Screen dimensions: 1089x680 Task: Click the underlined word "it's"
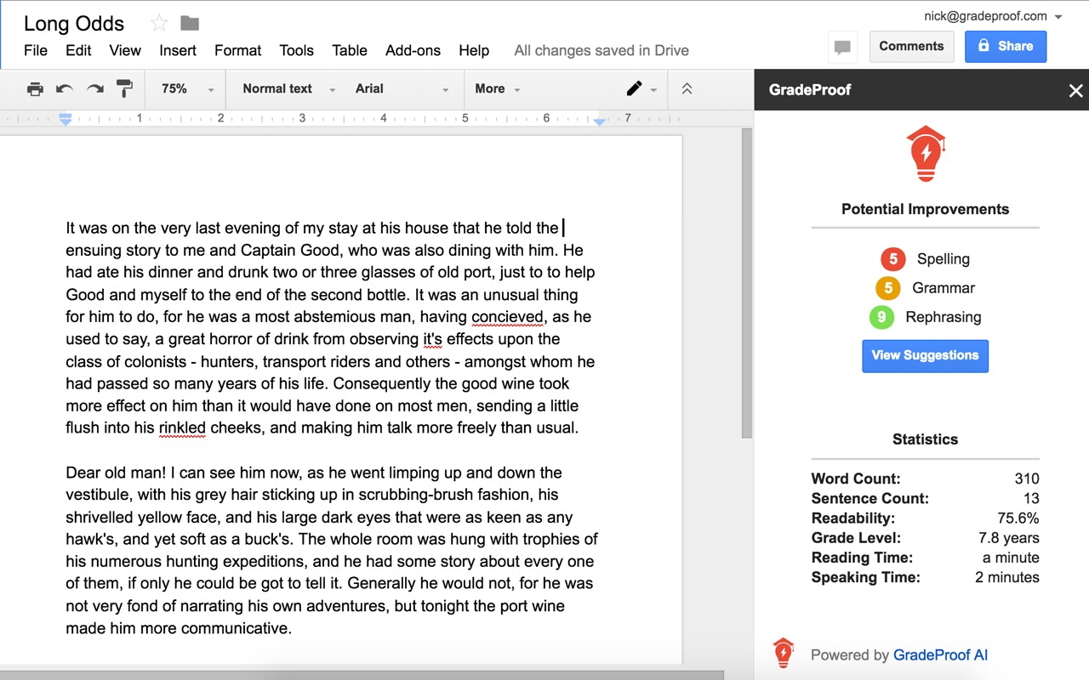[x=433, y=339]
